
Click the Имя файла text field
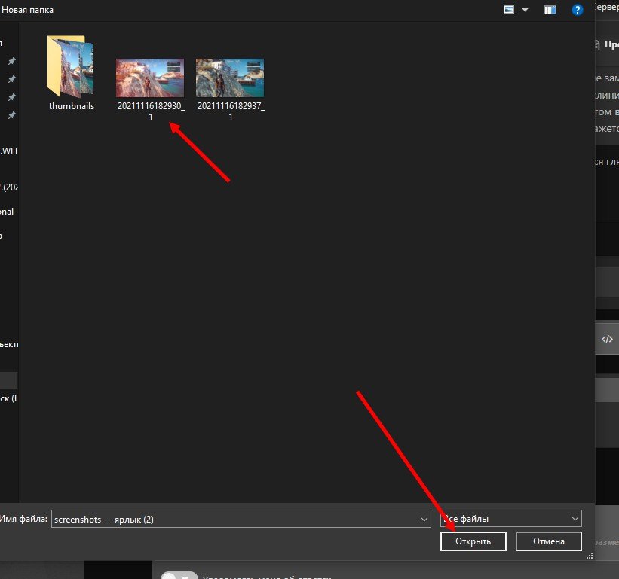234,519
